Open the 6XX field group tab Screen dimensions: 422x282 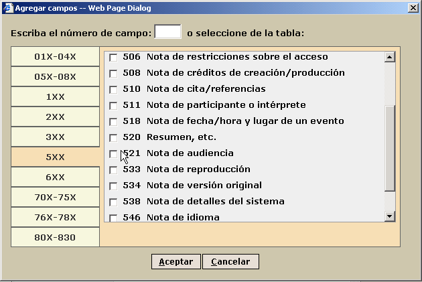tap(55, 178)
